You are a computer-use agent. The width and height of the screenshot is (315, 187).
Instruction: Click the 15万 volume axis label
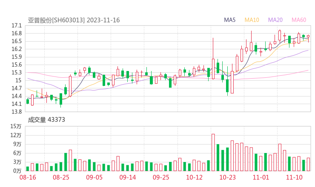click(16, 126)
